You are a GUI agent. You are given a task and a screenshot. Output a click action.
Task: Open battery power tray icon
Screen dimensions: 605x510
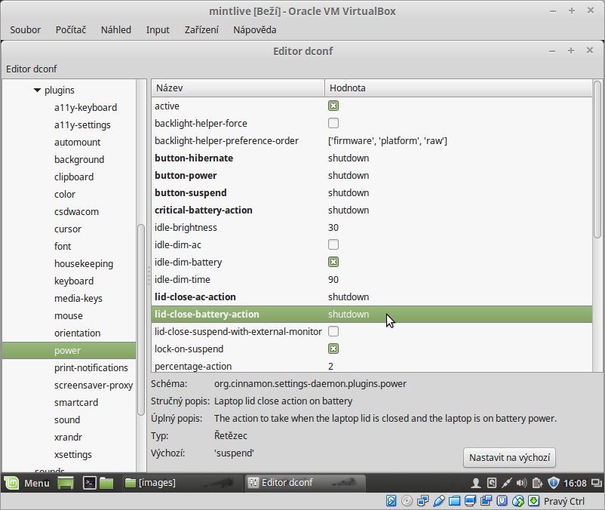click(x=537, y=483)
